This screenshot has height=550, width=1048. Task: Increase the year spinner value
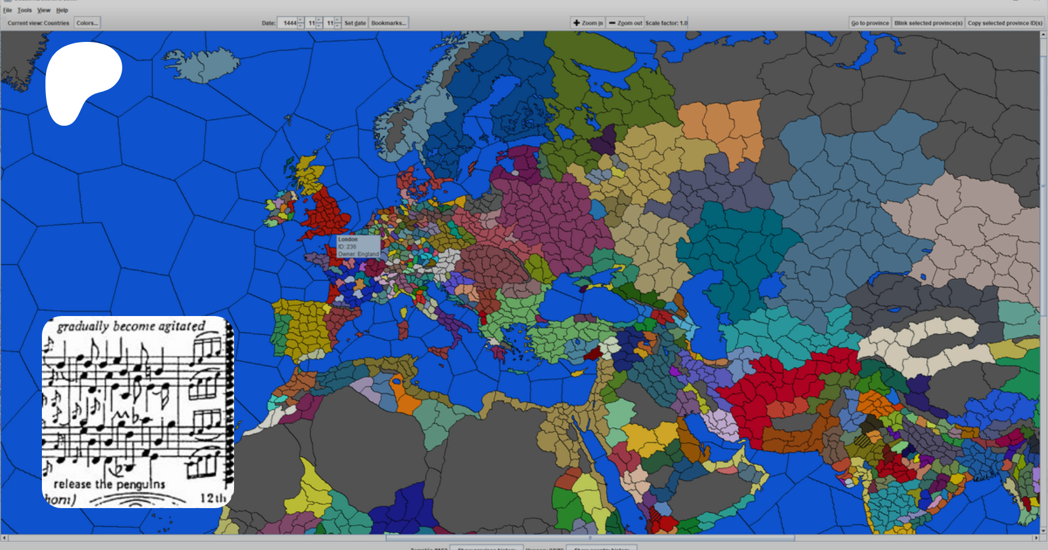[300, 21]
